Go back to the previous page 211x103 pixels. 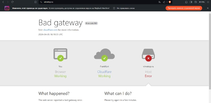[3, 2]
